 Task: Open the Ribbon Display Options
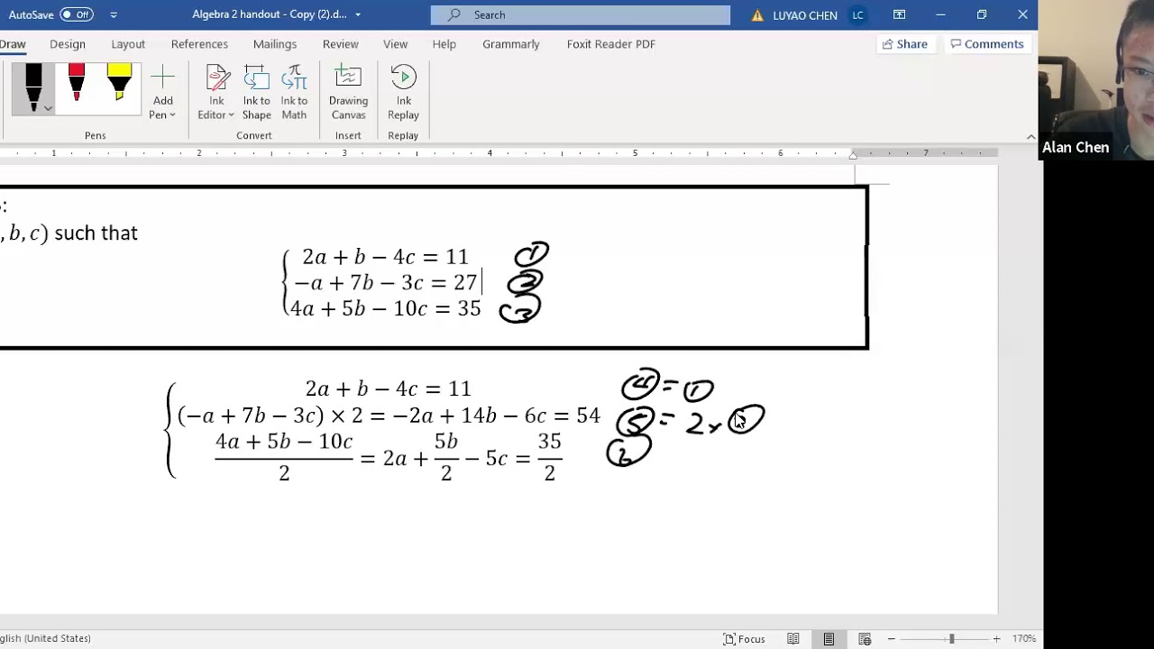899,14
